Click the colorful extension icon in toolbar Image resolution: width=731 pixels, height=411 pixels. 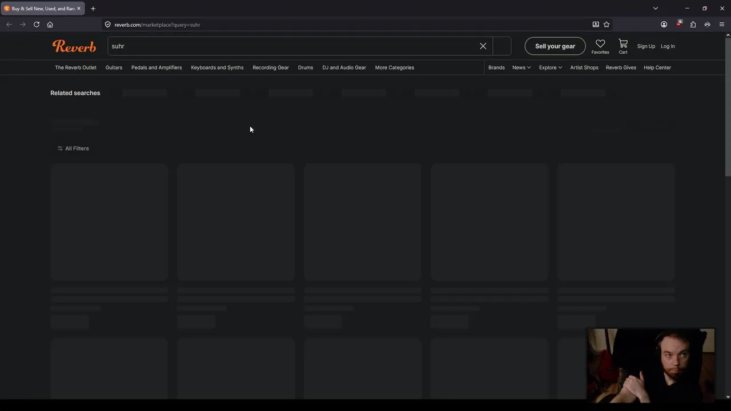(707, 25)
